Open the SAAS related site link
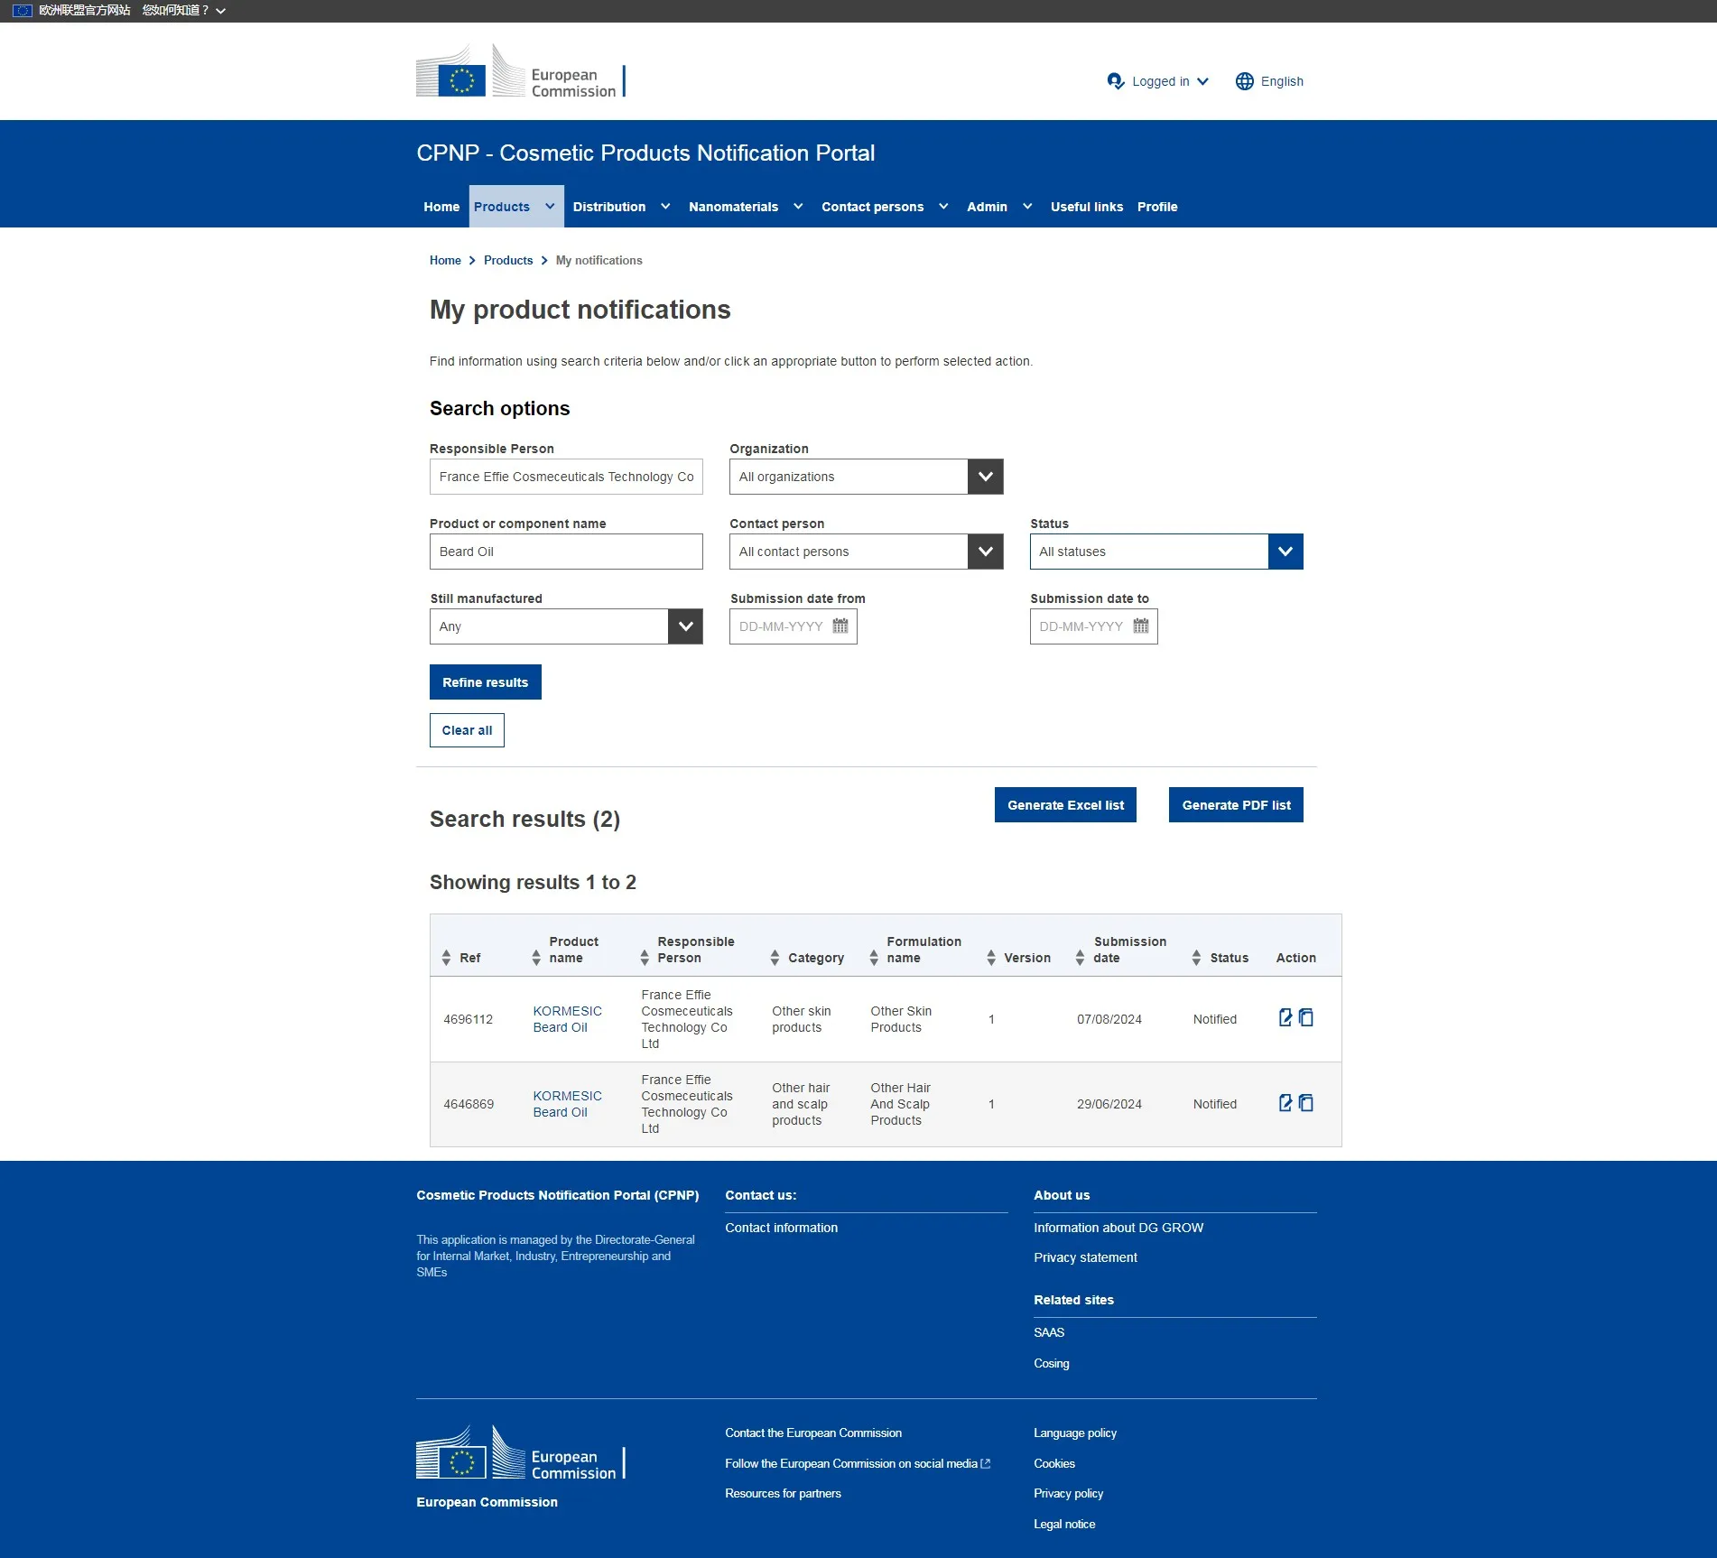This screenshot has width=1717, height=1558. click(x=1049, y=1332)
